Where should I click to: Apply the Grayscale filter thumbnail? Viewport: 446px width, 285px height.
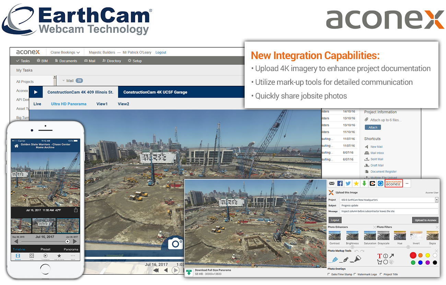click(383, 236)
